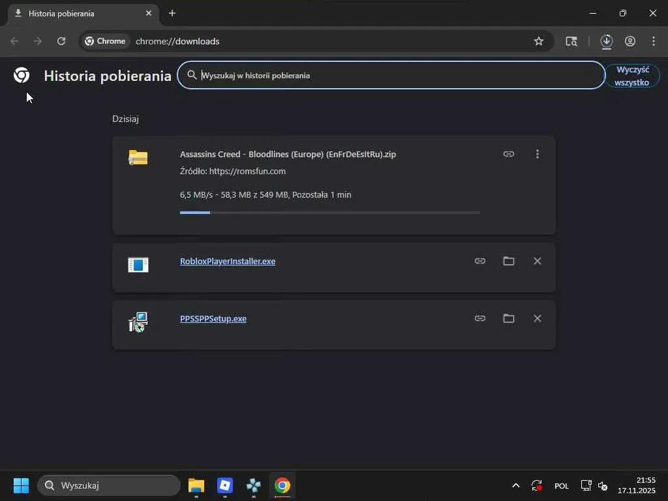This screenshot has width=668, height=501.
Task: Open Roblox from the taskbar
Action: point(225,485)
